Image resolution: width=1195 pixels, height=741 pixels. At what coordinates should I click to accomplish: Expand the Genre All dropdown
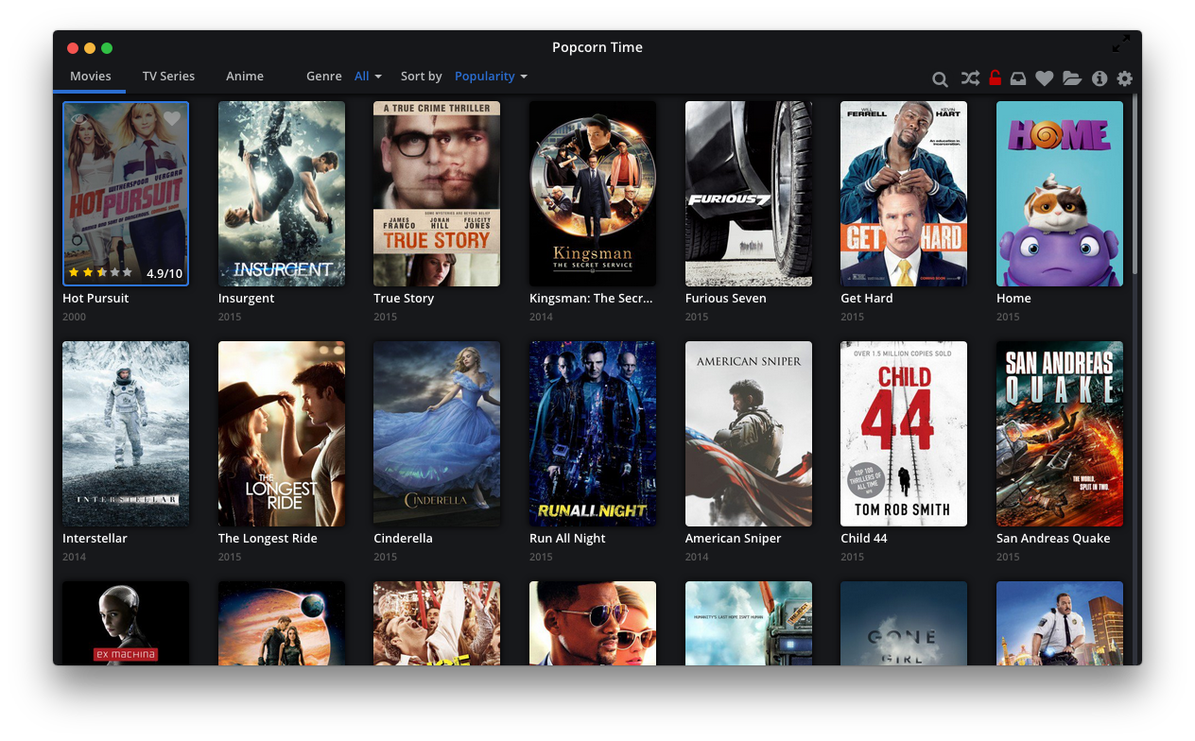[x=368, y=77]
